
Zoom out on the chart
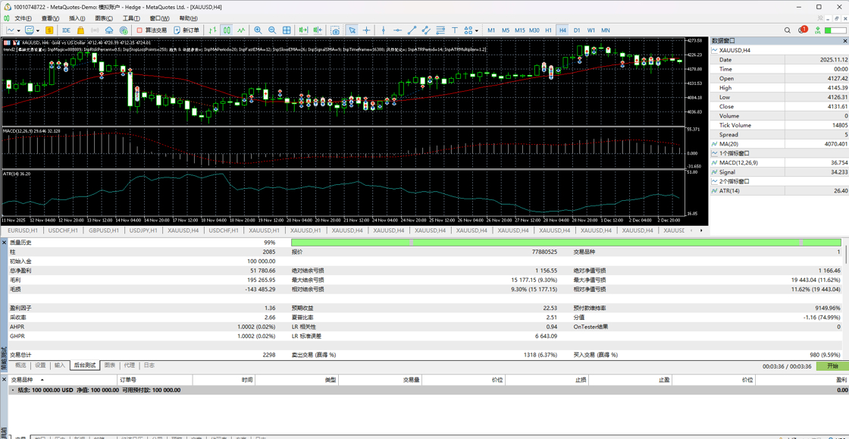point(272,30)
